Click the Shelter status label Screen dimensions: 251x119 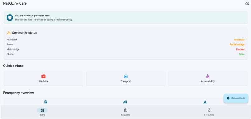pos(11,54)
